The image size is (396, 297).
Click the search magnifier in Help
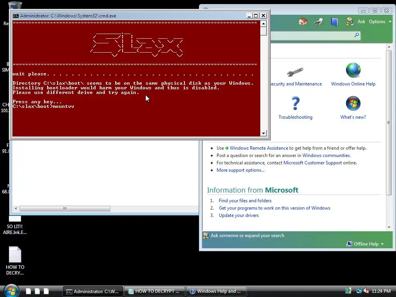coord(357,35)
